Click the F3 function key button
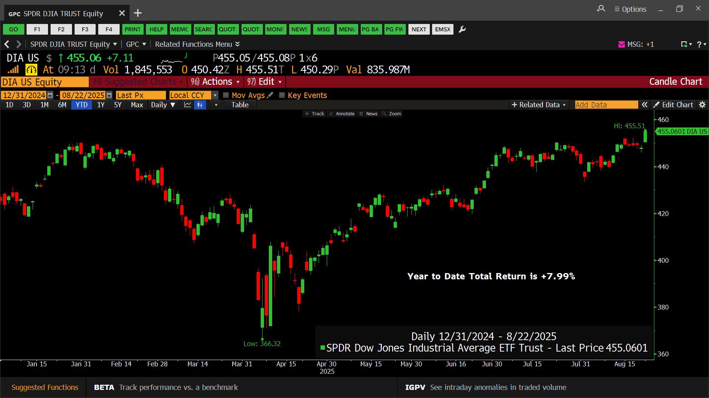The image size is (709, 398). [x=85, y=29]
